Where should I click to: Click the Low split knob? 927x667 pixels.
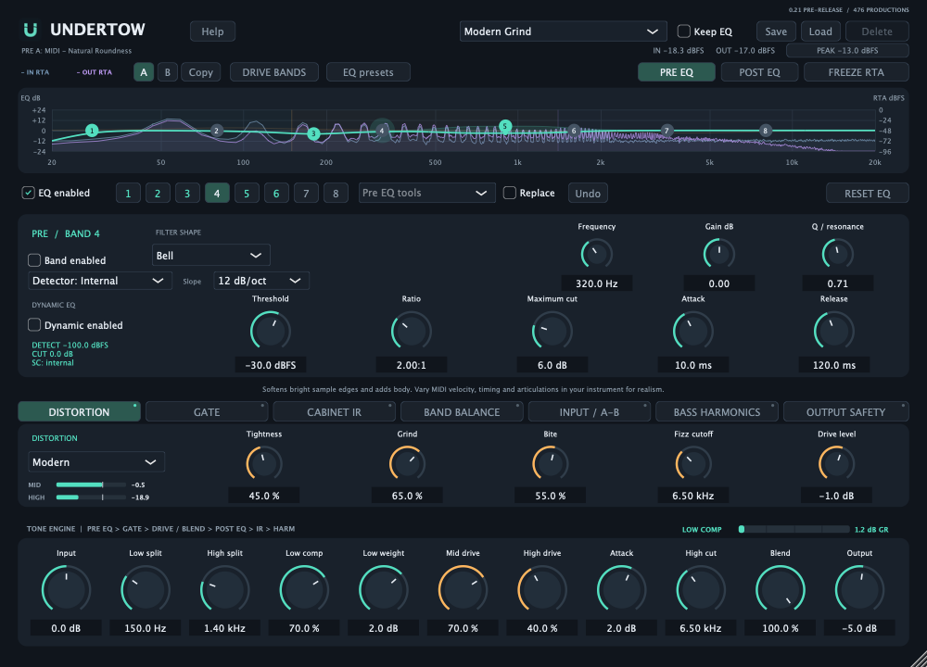pos(146,589)
